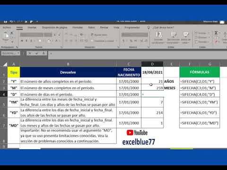
Task: Switch to the Insertar tab
Action: pyautogui.click(x=32, y=27)
